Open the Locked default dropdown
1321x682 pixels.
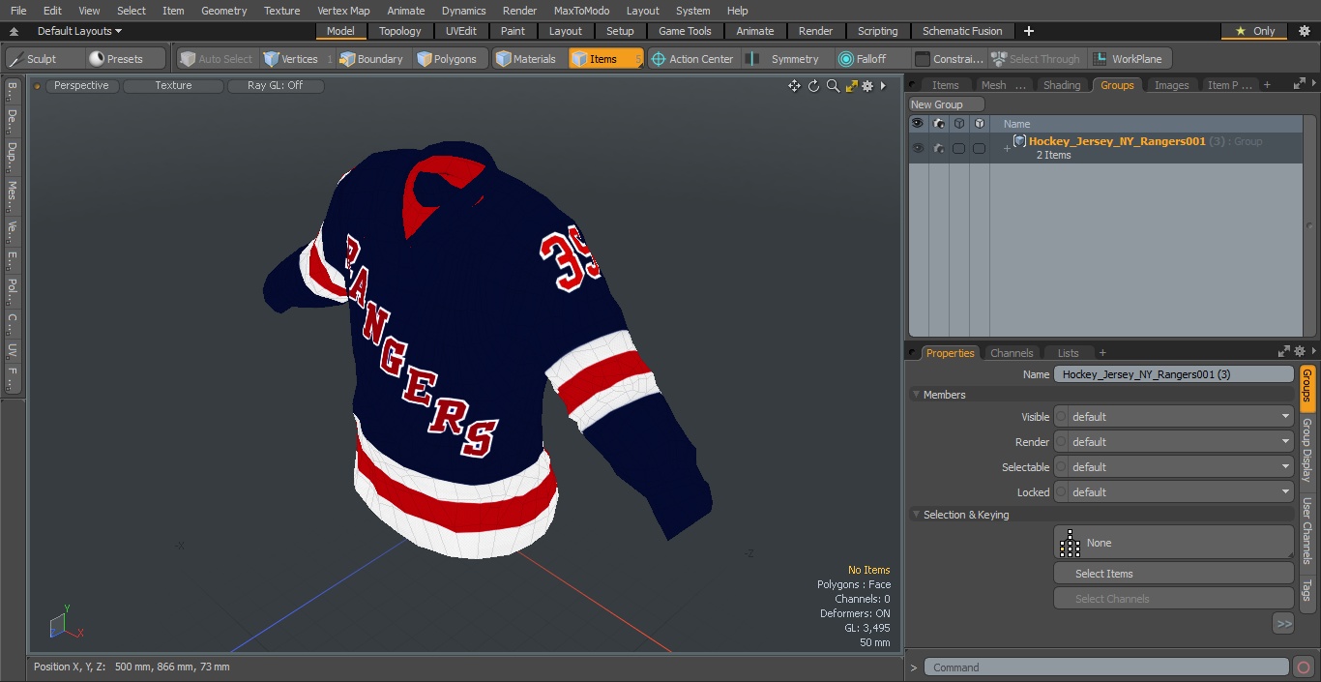[1180, 492]
